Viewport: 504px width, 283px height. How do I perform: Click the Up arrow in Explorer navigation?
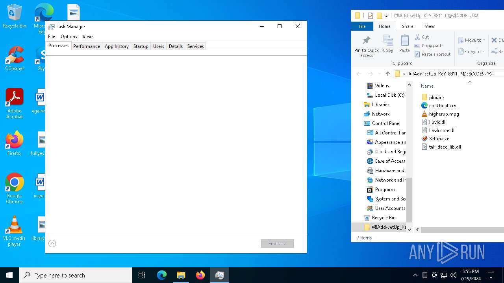388,74
